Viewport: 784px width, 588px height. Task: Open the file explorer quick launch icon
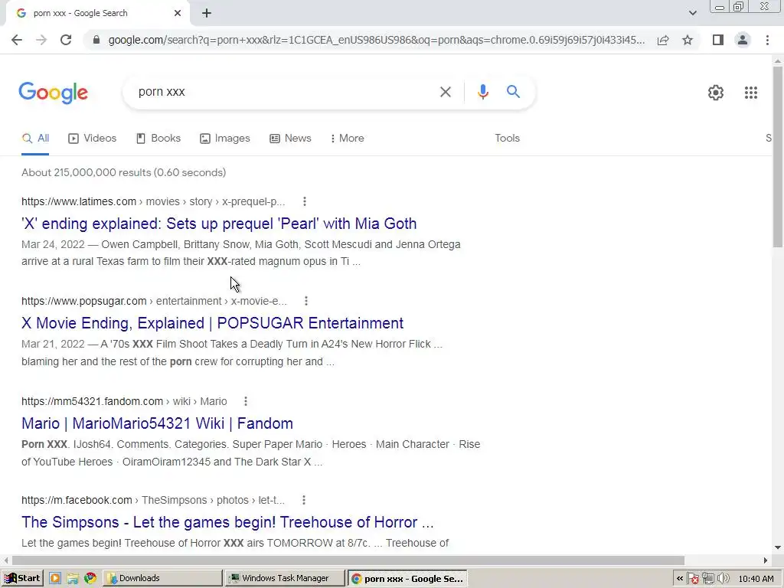pos(73,579)
